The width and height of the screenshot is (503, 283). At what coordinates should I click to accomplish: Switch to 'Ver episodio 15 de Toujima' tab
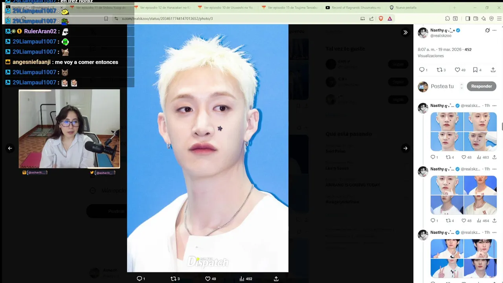[x=290, y=7]
